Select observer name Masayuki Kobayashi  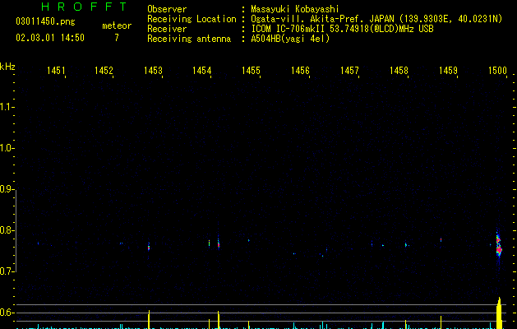pos(295,9)
